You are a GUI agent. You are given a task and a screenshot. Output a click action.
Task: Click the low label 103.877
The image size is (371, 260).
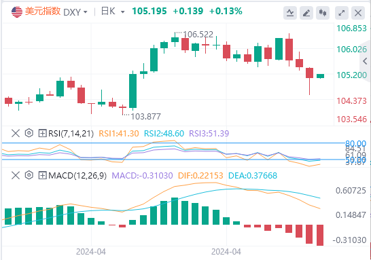coord(145,117)
